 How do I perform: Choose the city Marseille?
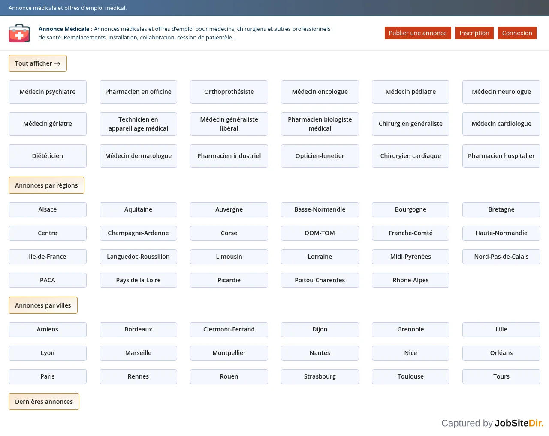[138, 353]
